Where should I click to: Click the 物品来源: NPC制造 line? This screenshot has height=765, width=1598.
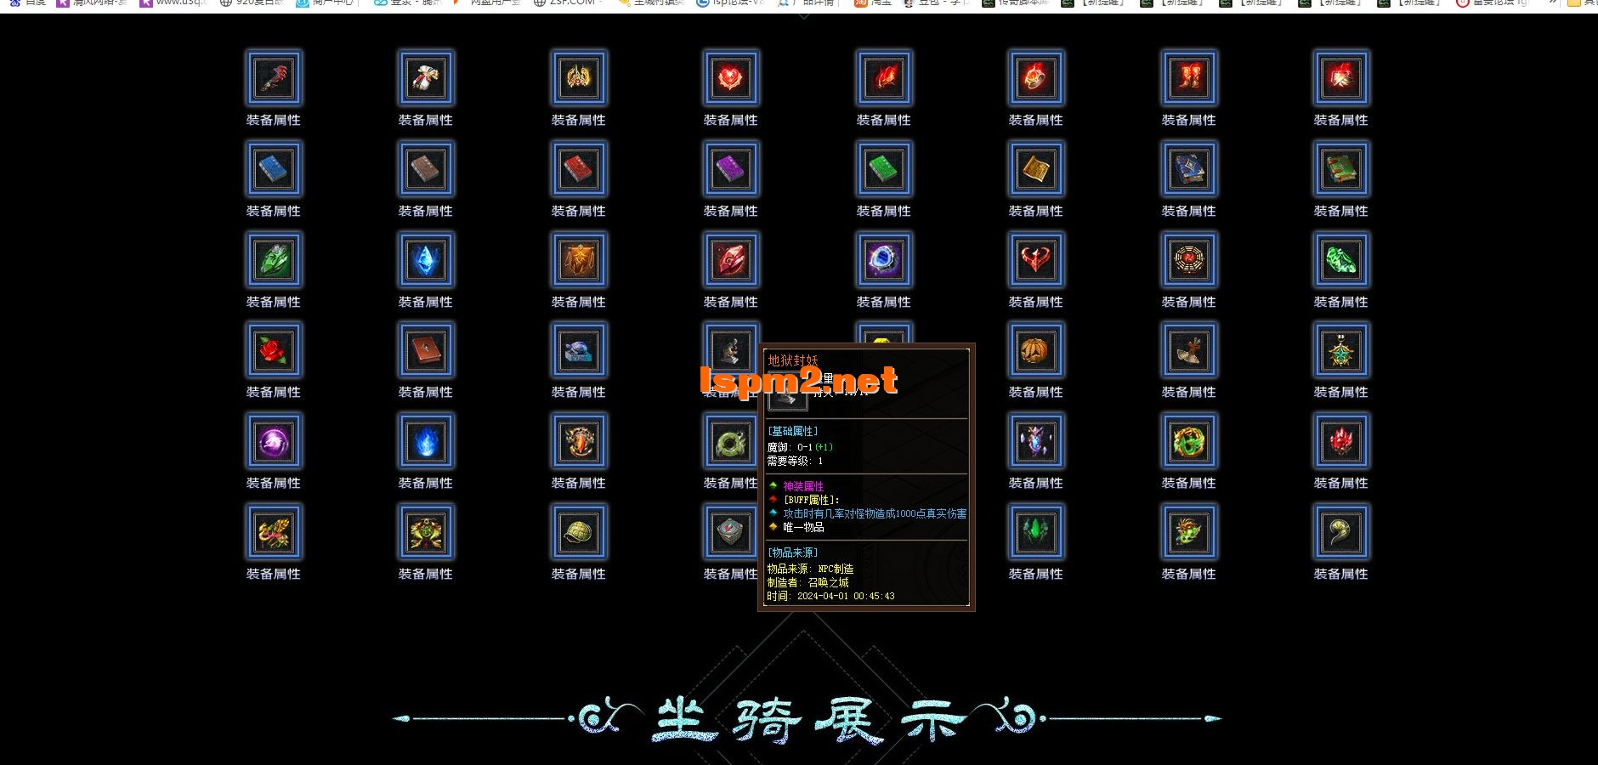[x=810, y=569]
